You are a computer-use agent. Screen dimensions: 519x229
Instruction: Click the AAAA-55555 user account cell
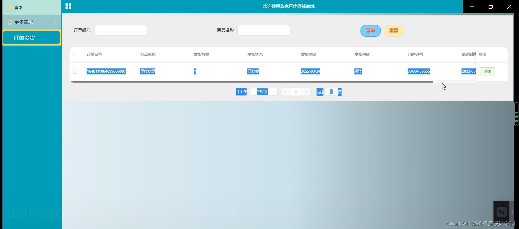[x=419, y=71]
